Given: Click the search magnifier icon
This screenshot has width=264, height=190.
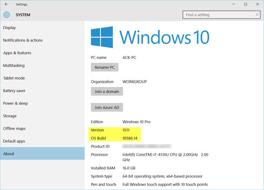Looking at the screenshot, I should (257, 15).
